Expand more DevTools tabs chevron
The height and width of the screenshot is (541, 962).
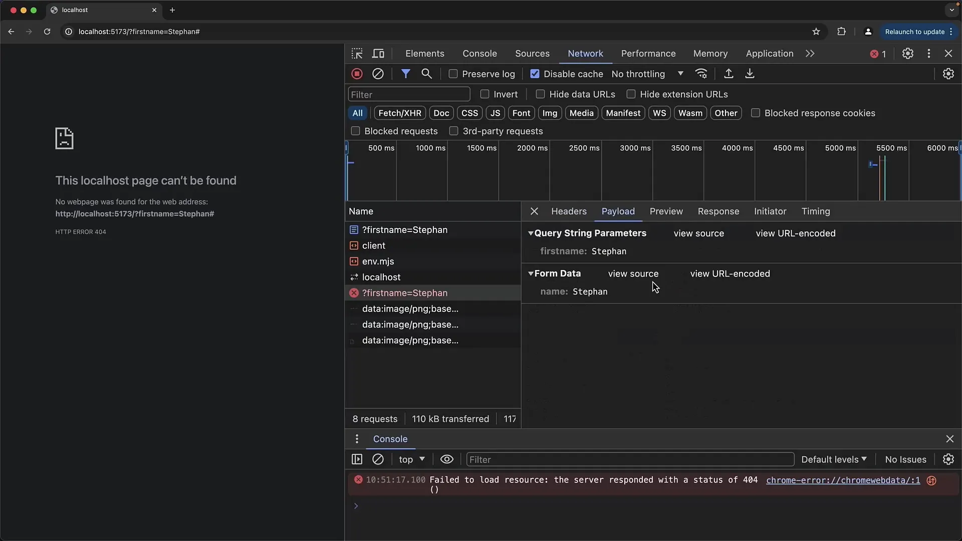[x=810, y=54]
